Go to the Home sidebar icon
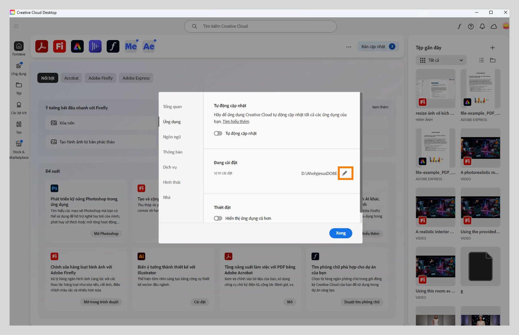Screen dimensions: 519x335 (x=19, y=48)
